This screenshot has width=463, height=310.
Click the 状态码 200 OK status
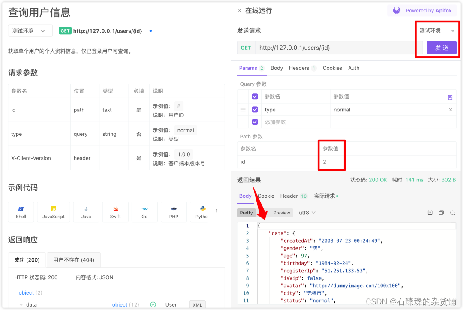coord(368,180)
